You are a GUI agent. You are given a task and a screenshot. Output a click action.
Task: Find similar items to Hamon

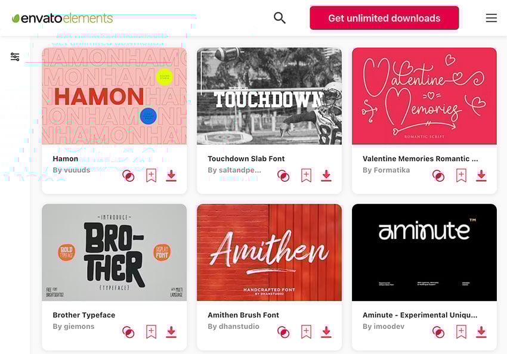click(128, 175)
